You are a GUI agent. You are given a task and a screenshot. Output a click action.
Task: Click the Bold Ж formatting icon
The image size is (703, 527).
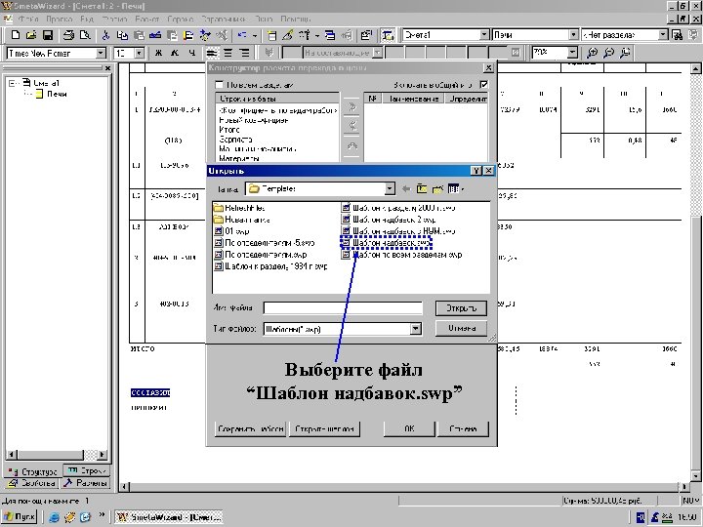158,53
